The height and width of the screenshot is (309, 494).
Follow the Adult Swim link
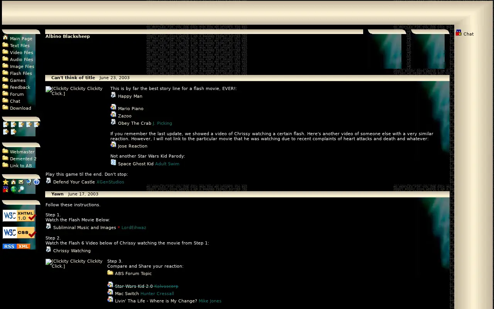tap(167, 164)
